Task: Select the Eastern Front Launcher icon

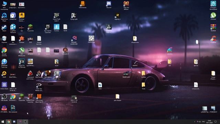Action: click(x=30, y=98)
